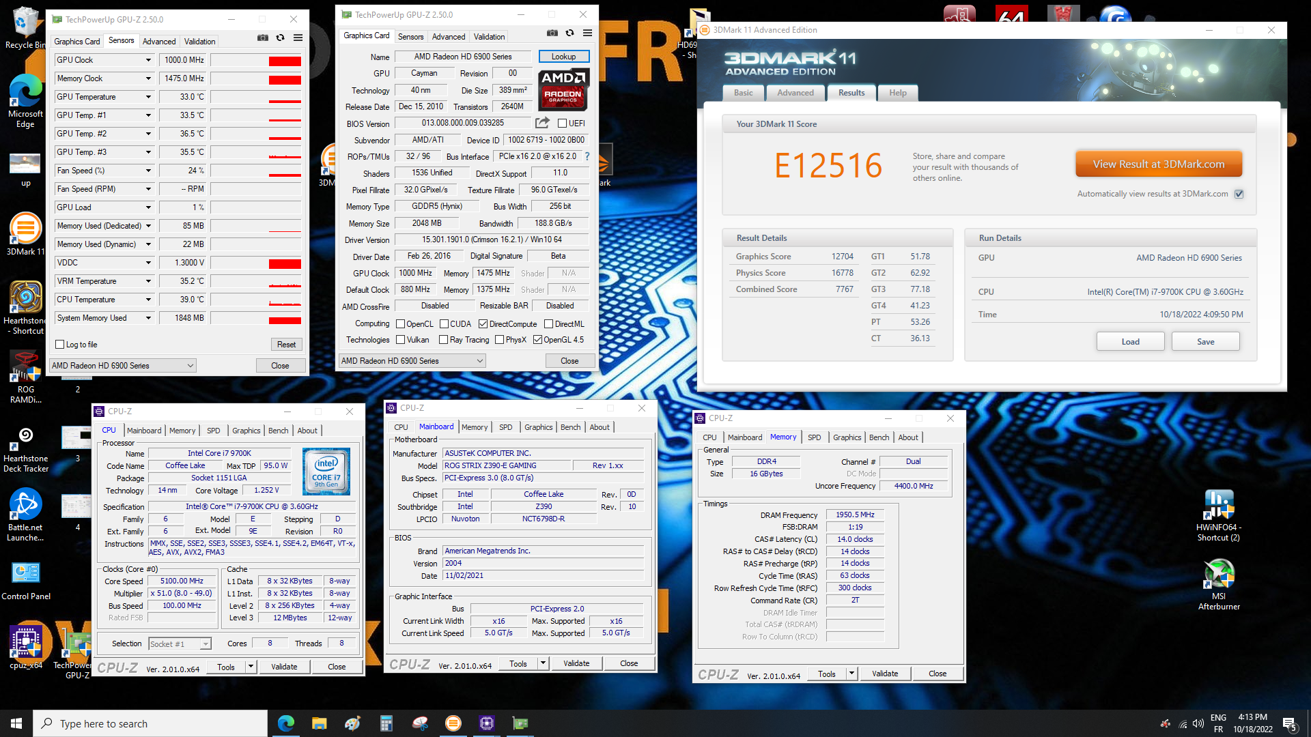Open ROG RAMDisk desktop icon
1311x737 pixels.
coord(25,377)
